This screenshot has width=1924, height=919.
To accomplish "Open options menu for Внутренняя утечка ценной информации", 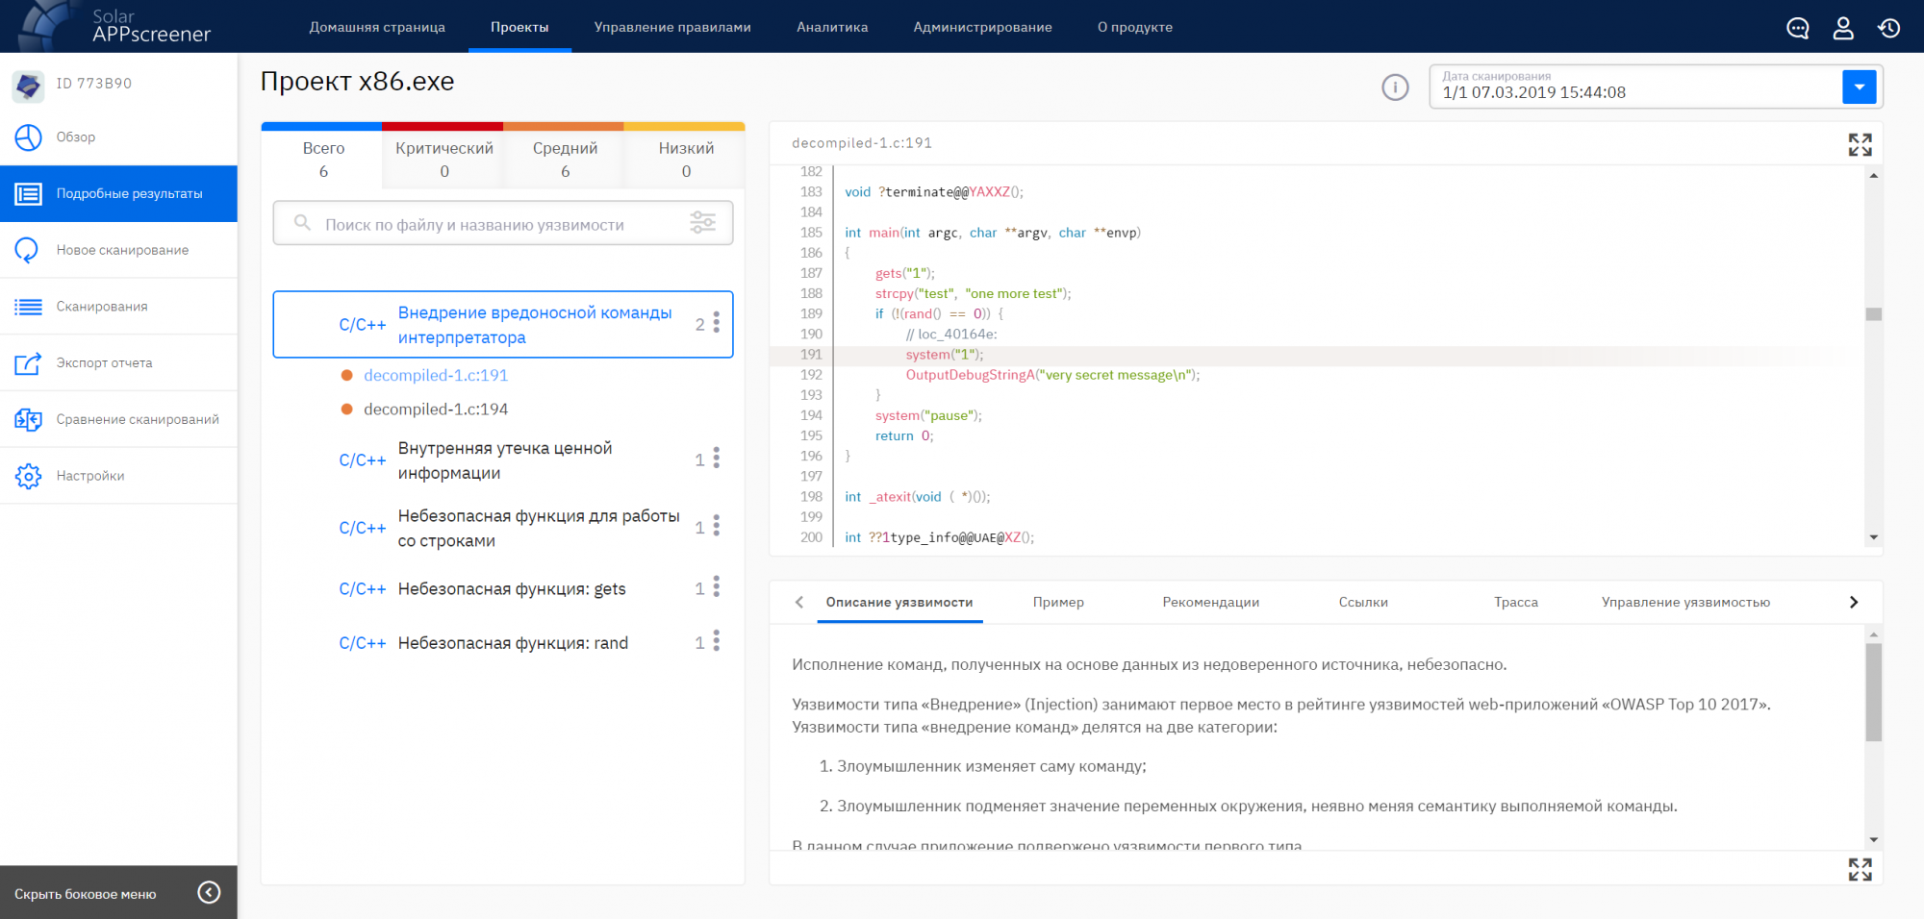I will (716, 459).
